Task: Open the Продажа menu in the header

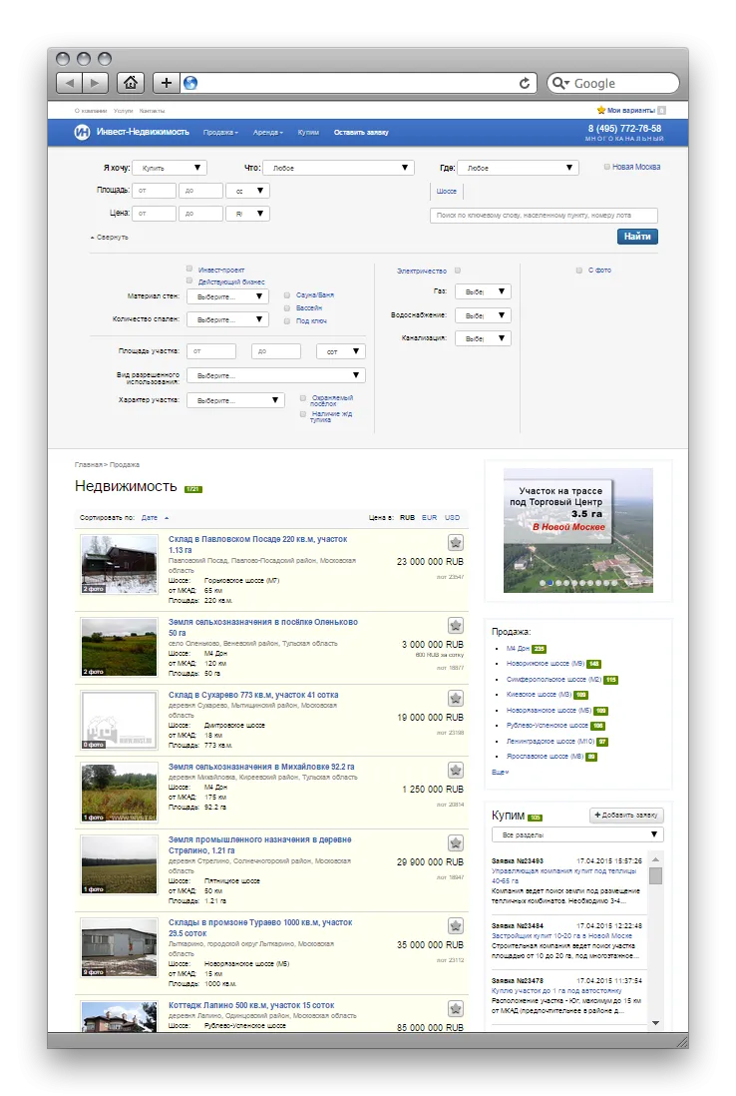Action: (x=220, y=132)
